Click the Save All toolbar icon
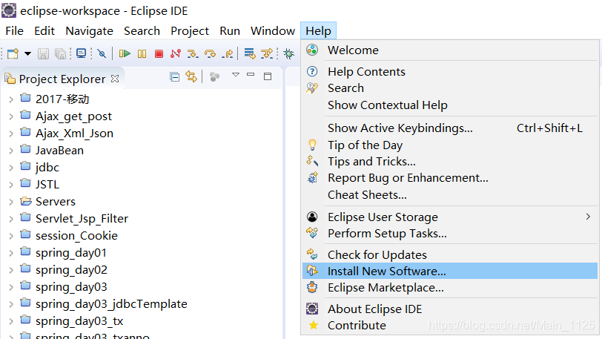Viewport: 602px width, 339px height. pos(60,53)
